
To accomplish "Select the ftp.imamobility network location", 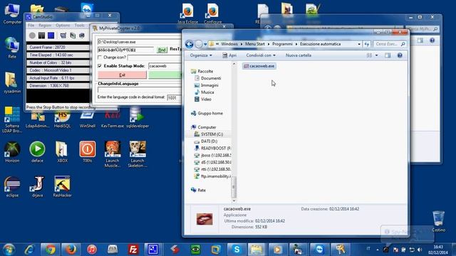I will tap(212, 176).
